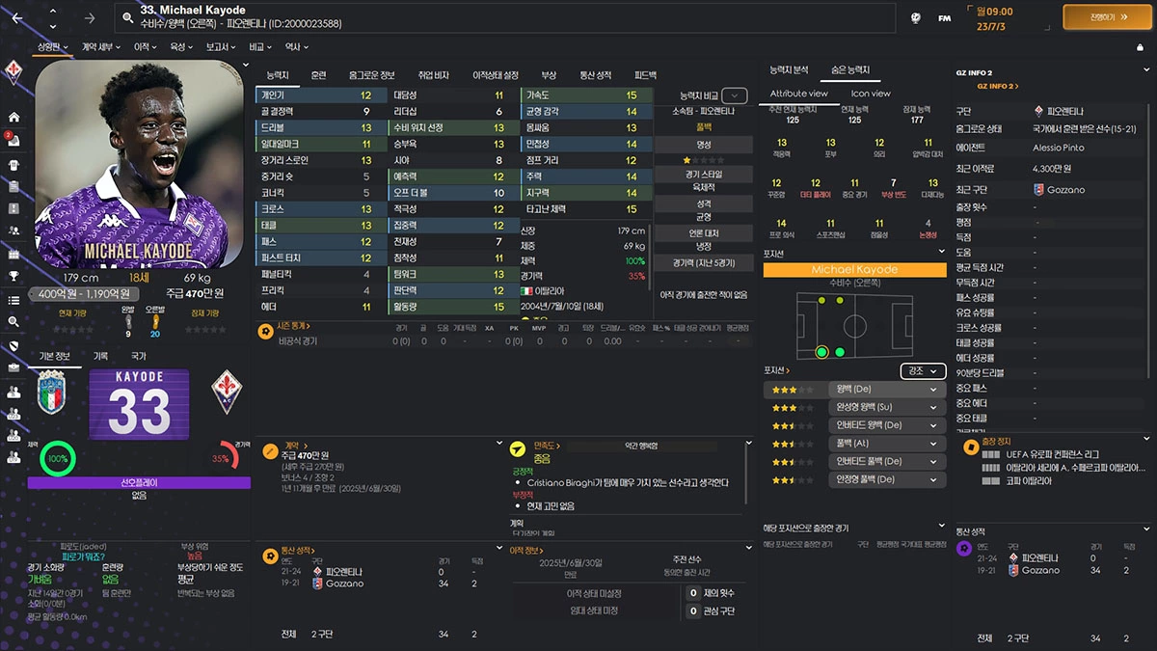Click the Italy national team crest
1157x651 pixels.
point(51,393)
